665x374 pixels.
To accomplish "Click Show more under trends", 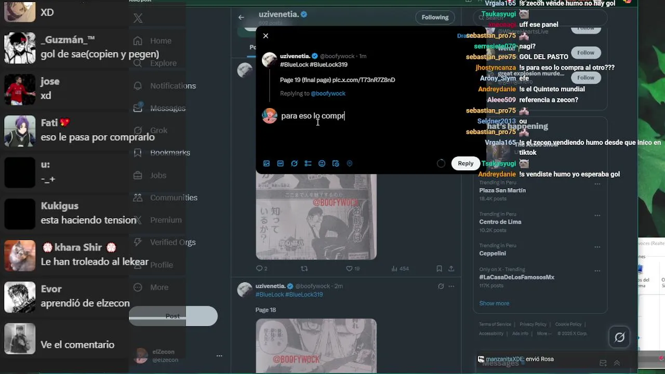I will pyautogui.click(x=494, y=303).
